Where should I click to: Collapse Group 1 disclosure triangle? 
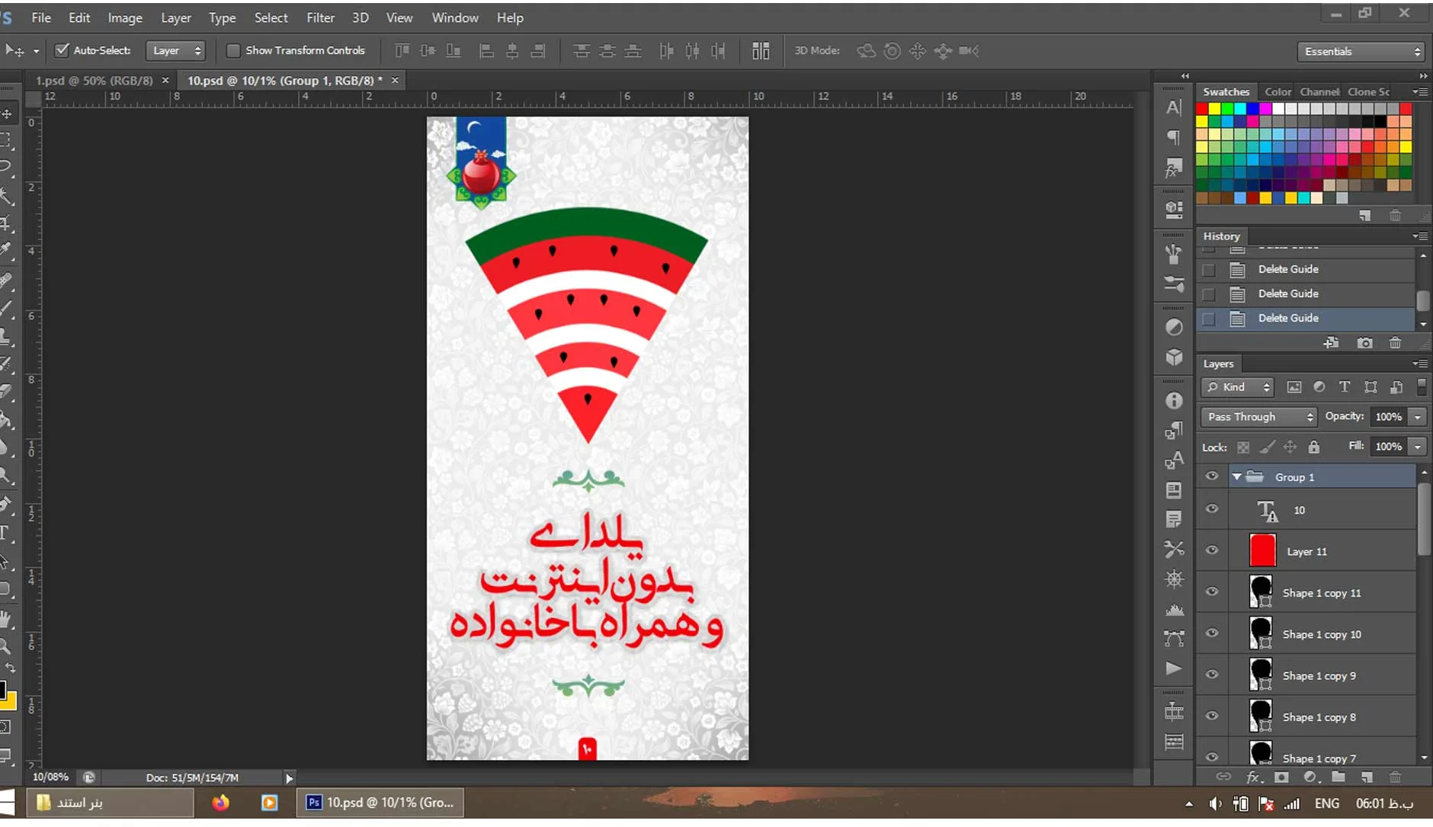pos(1237,477)
